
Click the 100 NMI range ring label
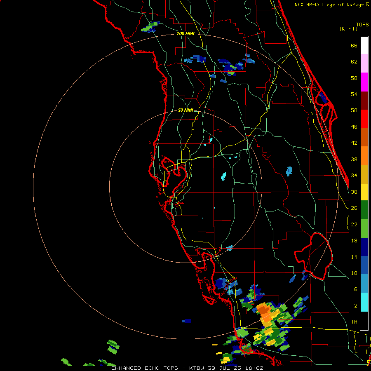point(186,34)
